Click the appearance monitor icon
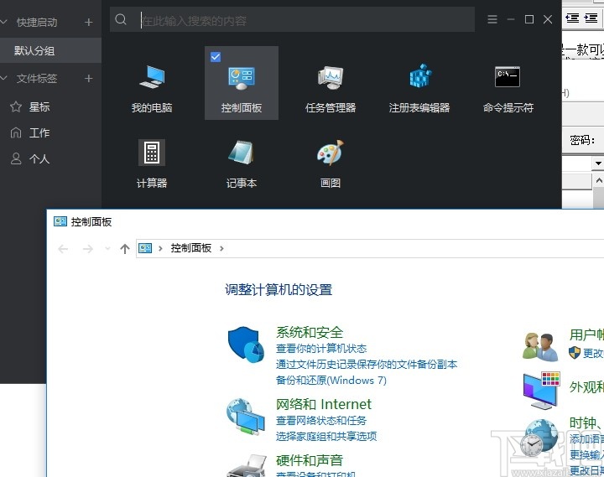Image resolution: width=604 pixels, height=477 pixels. (541, 391)
